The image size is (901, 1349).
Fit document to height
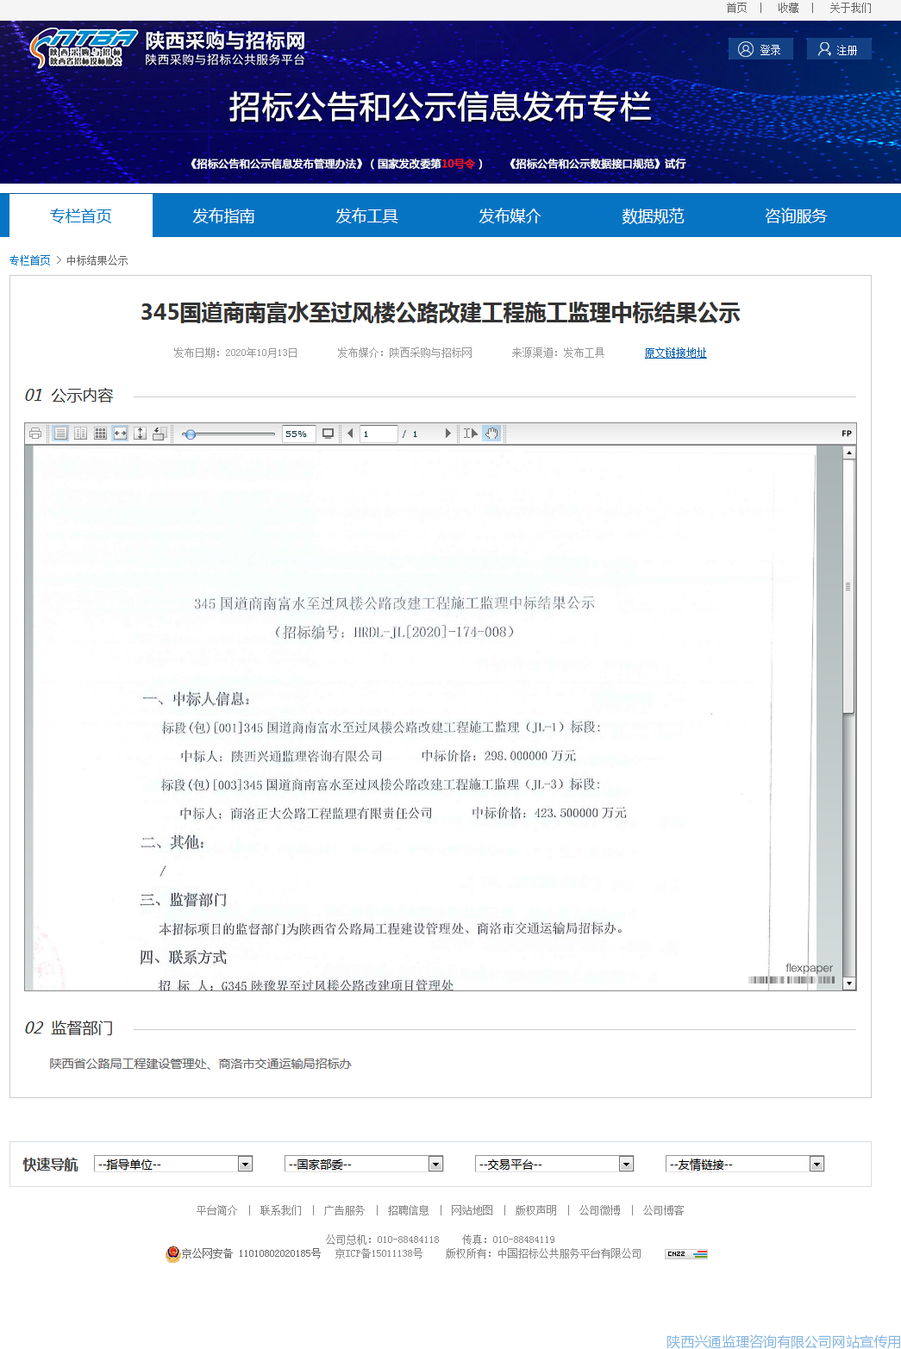tap(140, 434)
